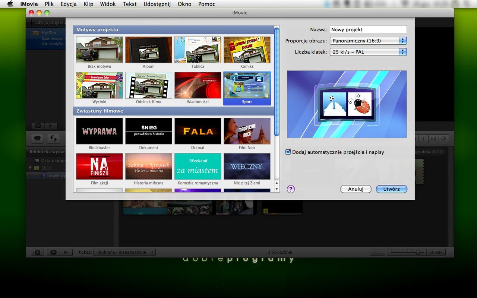Click the Utwórz button

click(x=391, y=189)
